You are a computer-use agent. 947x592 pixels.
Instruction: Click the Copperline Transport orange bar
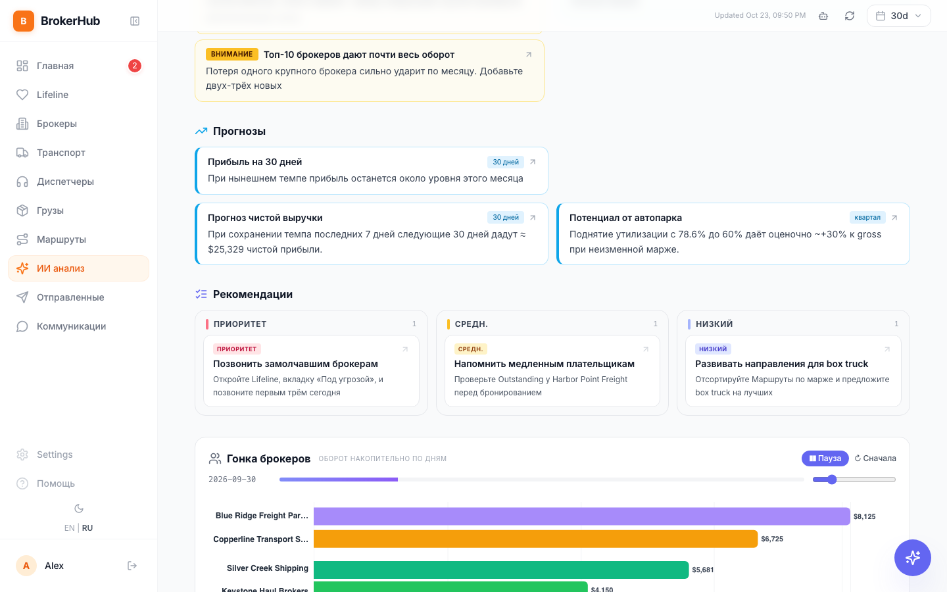[536, 539]
